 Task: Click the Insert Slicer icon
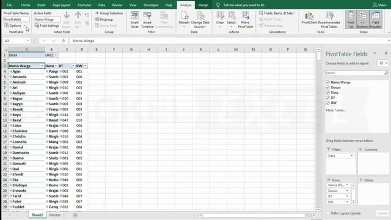tap(134, 20)
